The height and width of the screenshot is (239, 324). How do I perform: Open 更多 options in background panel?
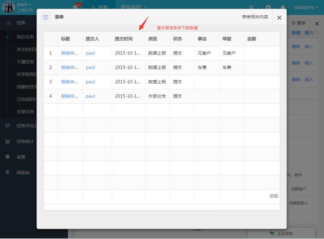(x=299, y=23)
